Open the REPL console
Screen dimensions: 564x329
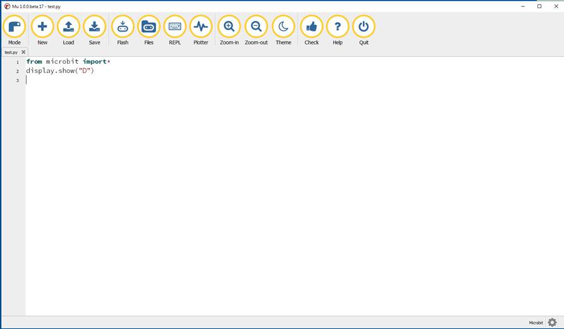175,30
